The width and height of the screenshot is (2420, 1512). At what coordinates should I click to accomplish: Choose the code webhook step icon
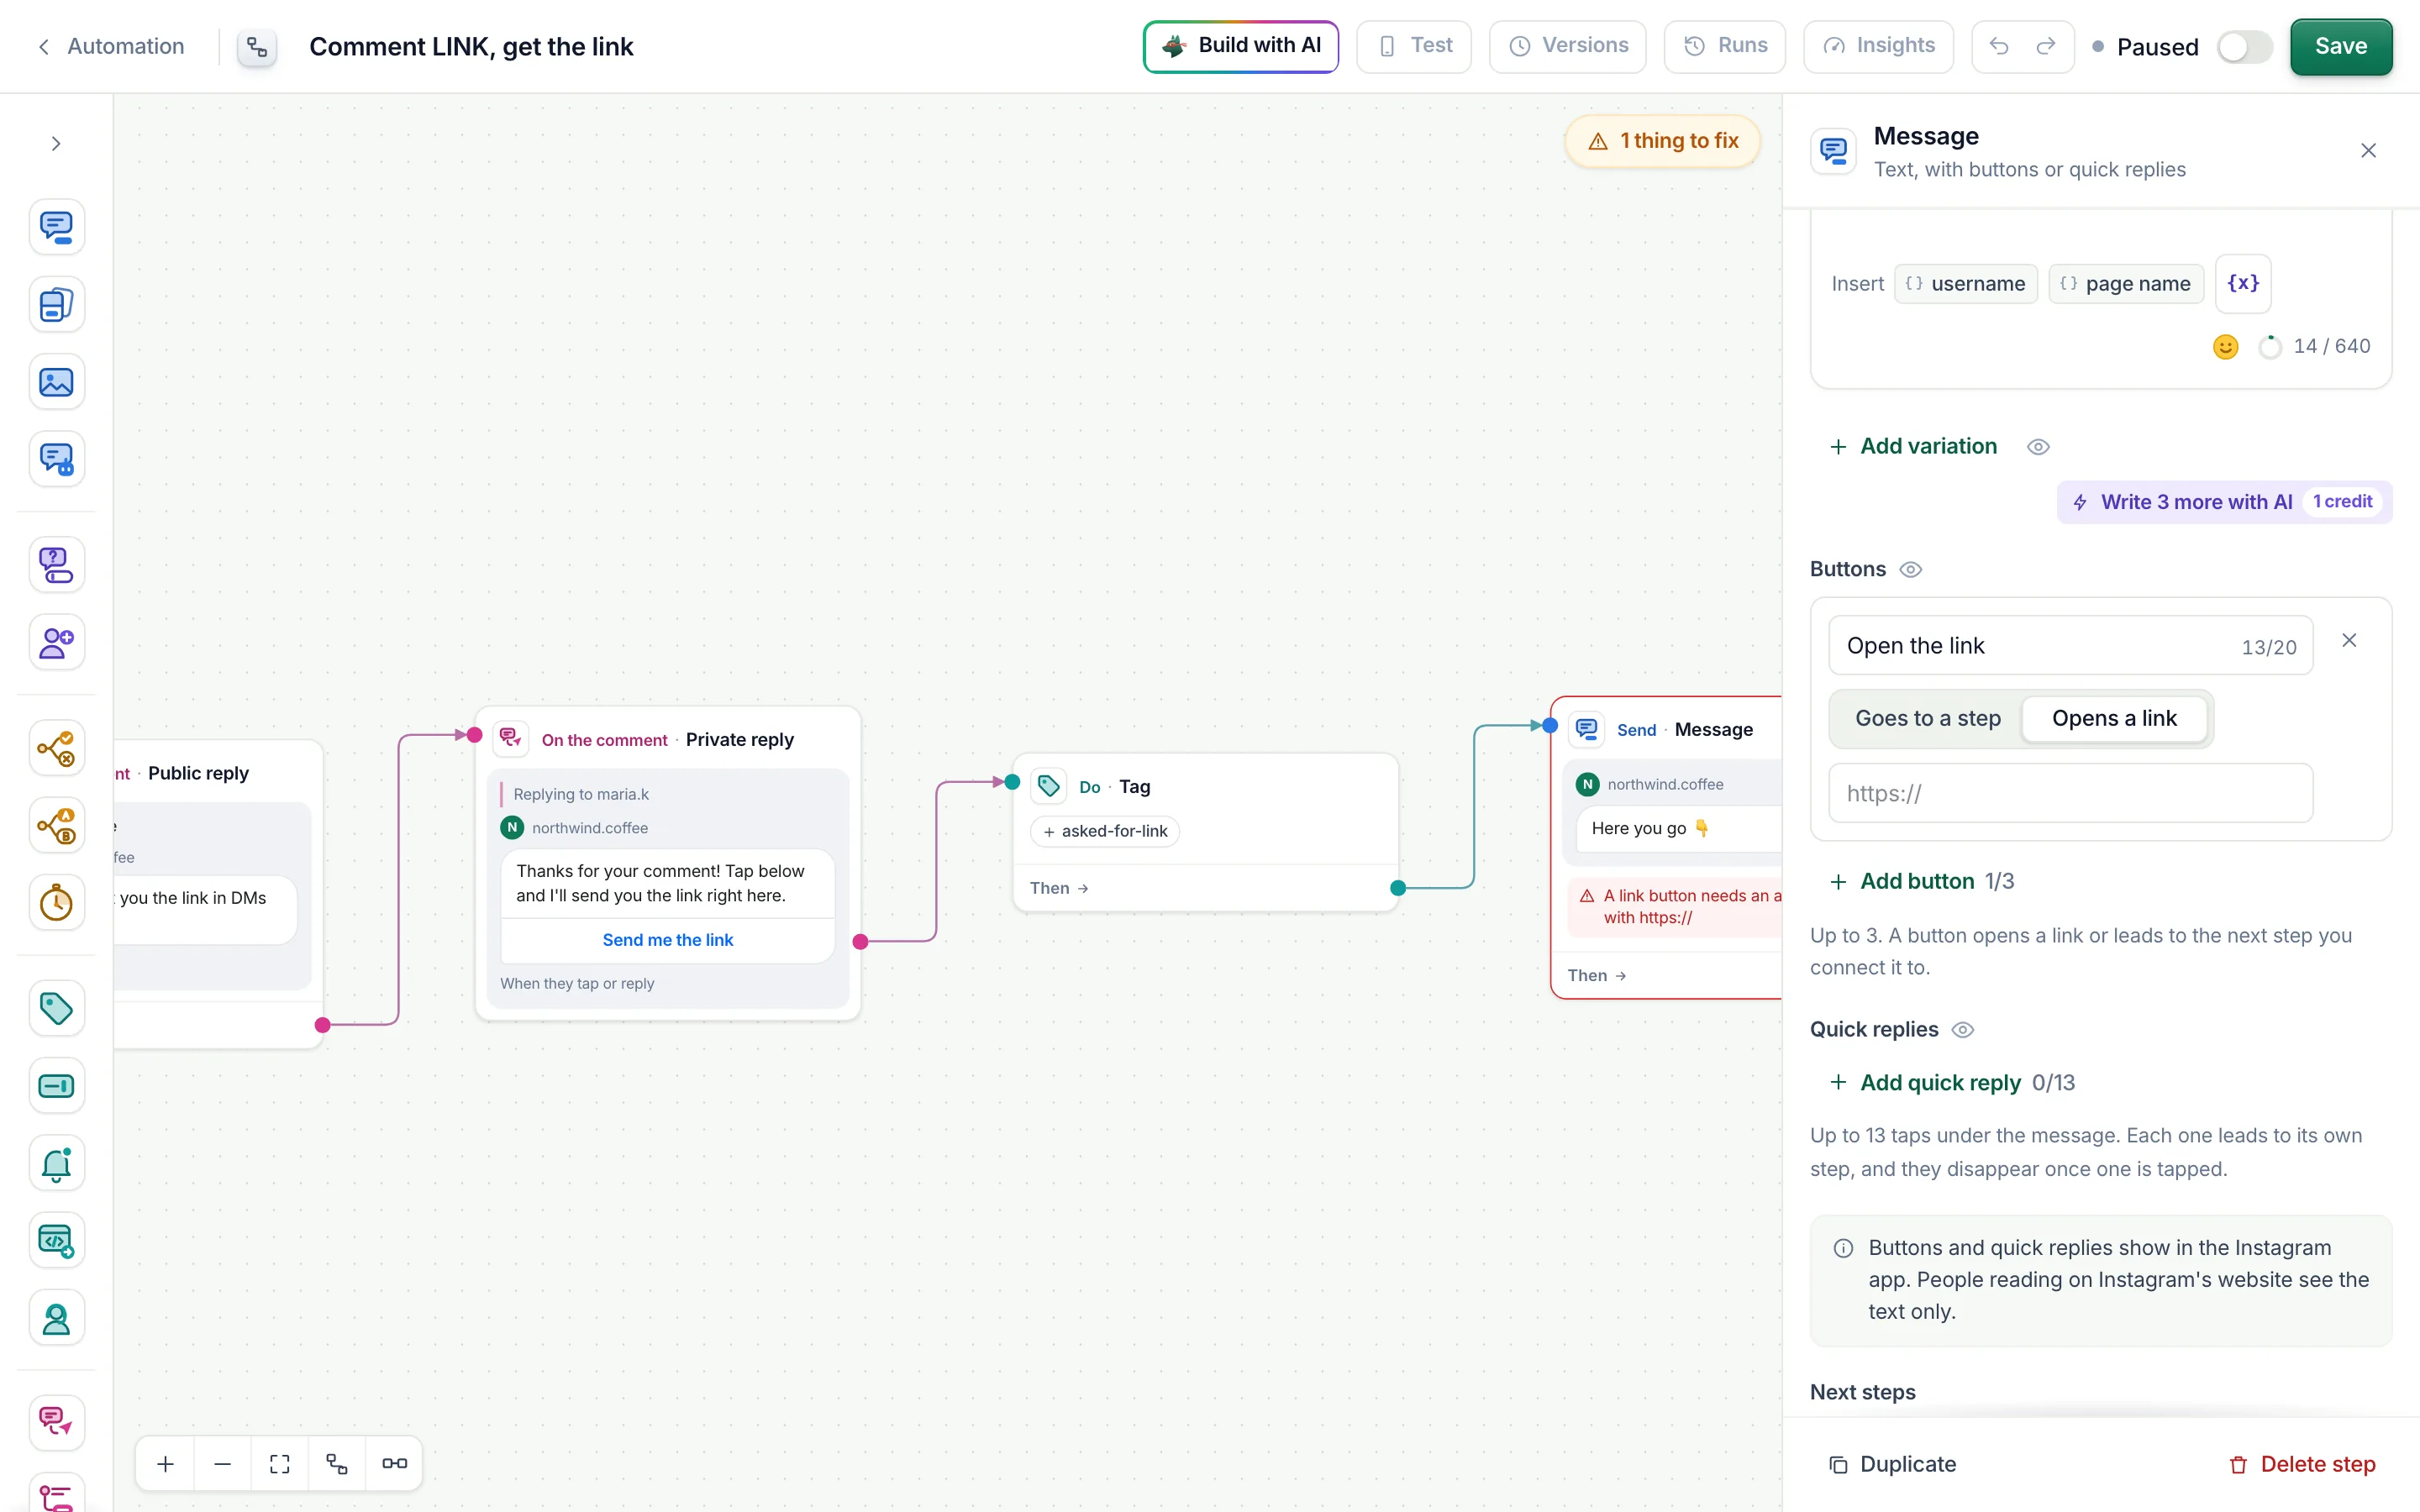pyautogui.click(x=56, y=1241)
